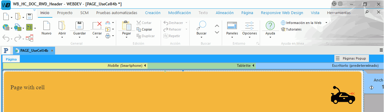
Task: Click the Copiar icon
Action: (x=144, y=29)
